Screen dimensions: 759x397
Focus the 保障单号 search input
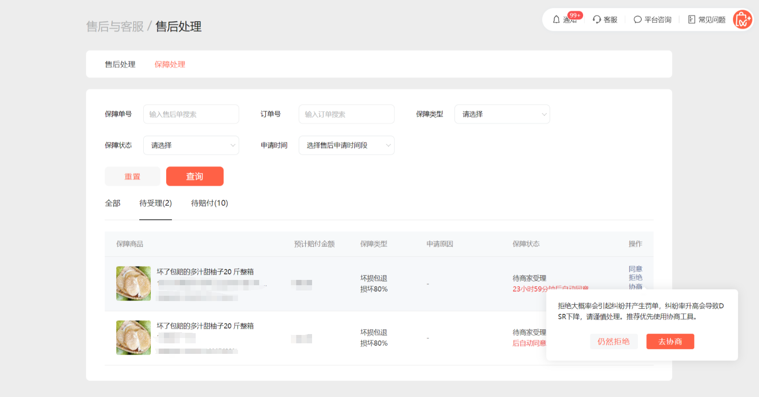point(191,114)
